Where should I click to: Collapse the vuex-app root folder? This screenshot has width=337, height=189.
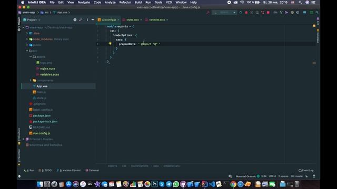[23, 27]
